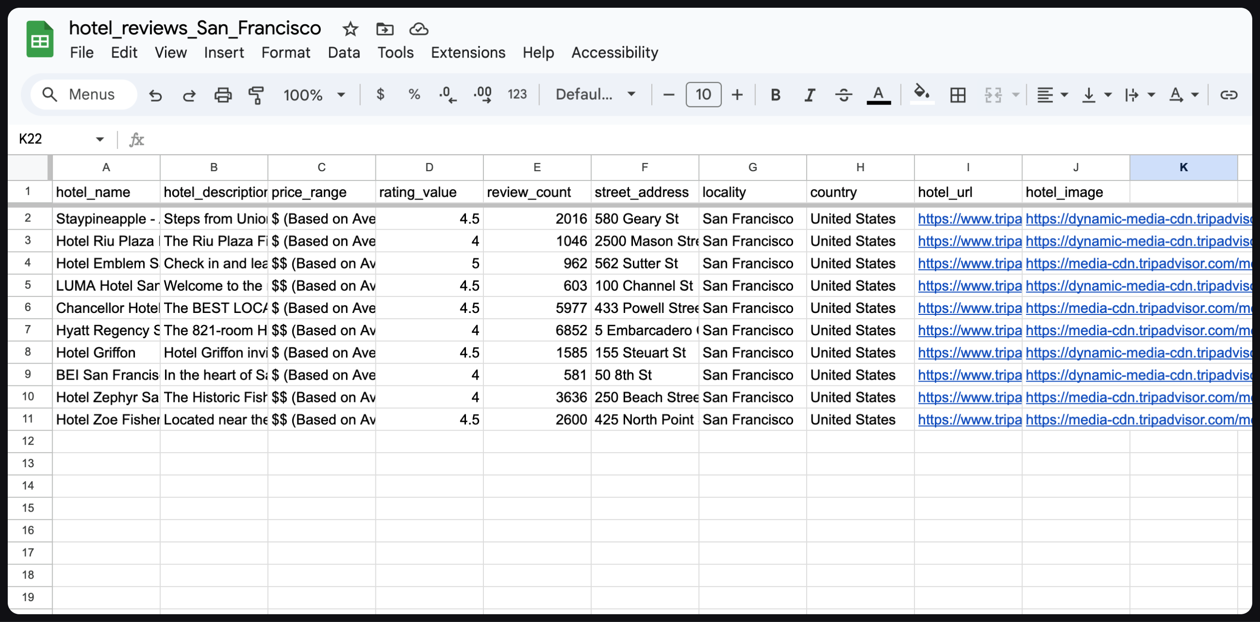
Task: Format as currency with dollar icon
Action: (x=380, y=94)
